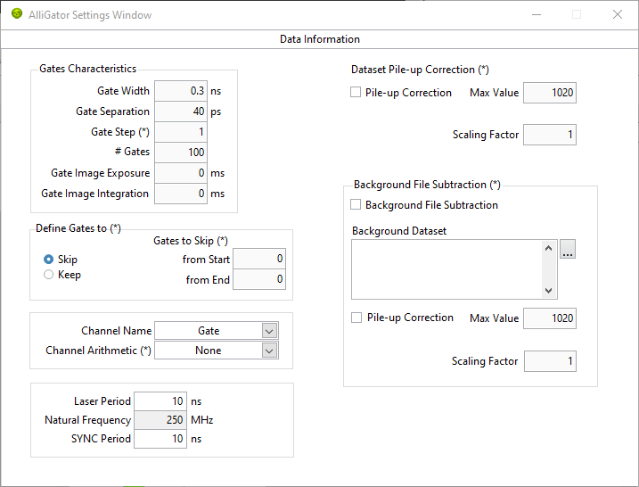Click the Natural Frequency field
Screen dimensions: 639x487
pos(160,420)
